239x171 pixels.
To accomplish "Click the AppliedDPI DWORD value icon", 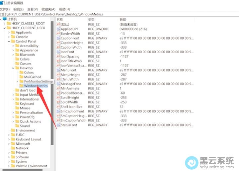I will point(58,29).
